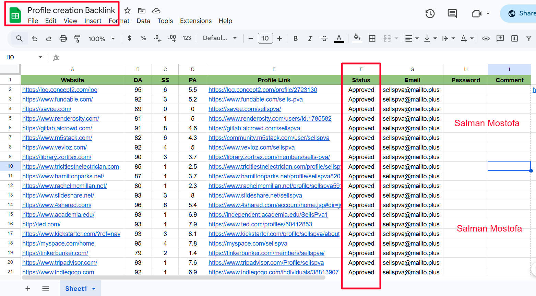Increase decimal places
This screenshot has height=296, width=536.
pos(172,38)
